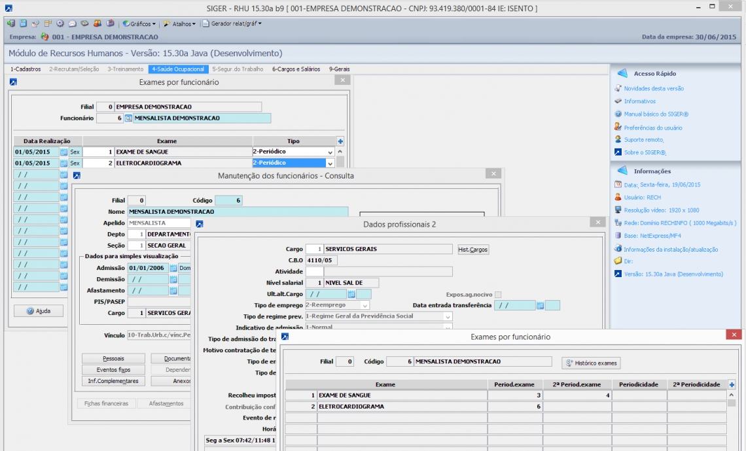Click the Apelido MENSALISTA input field
The image size is (746, 451).
[x=159, y=223]
